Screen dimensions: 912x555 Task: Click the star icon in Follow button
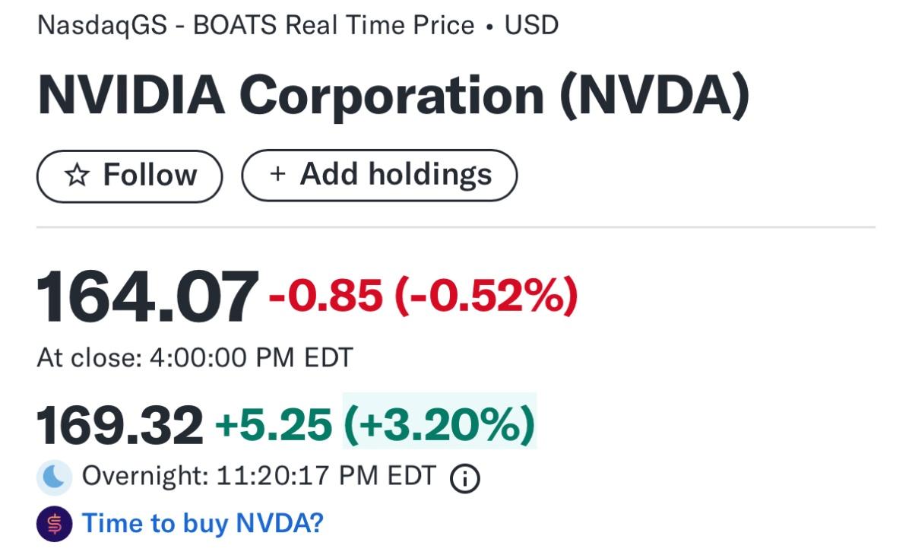[x=77, y=176]
